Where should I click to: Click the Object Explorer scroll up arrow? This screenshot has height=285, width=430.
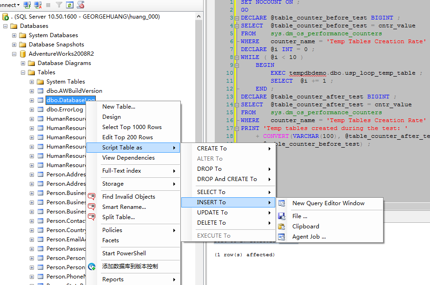click(199, 16)
